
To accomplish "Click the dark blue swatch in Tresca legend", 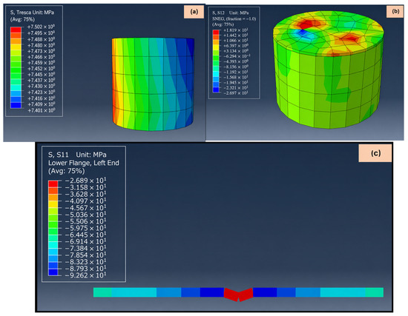I will (x=16, y=105).
